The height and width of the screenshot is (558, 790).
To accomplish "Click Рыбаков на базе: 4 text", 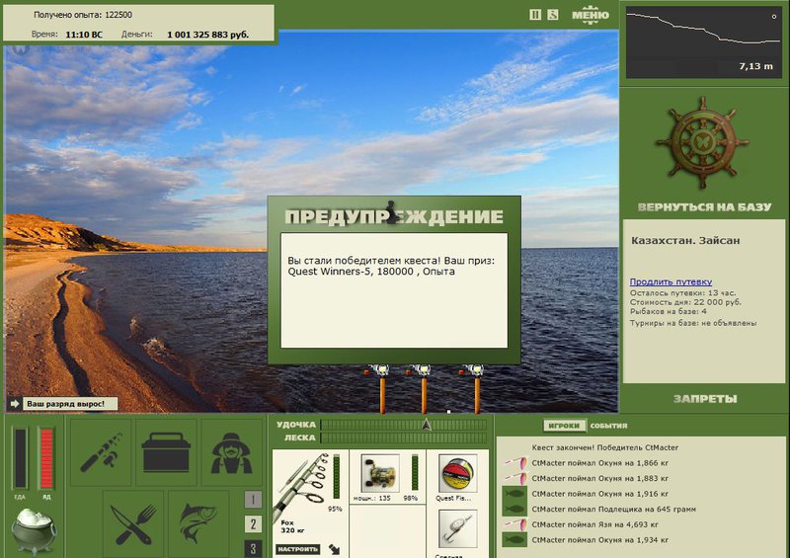I will point(669,311).
